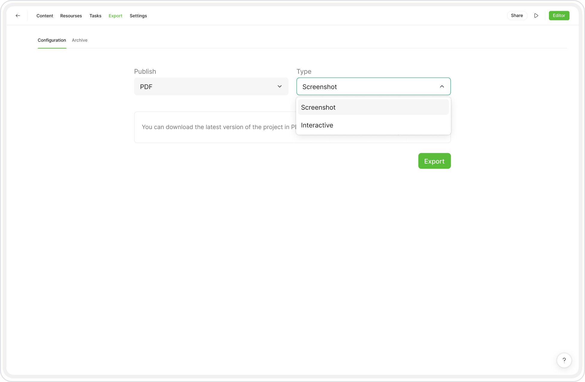Click the Export navigation item
Viewport: 585px width, 382px height.
tap(115, 16)
